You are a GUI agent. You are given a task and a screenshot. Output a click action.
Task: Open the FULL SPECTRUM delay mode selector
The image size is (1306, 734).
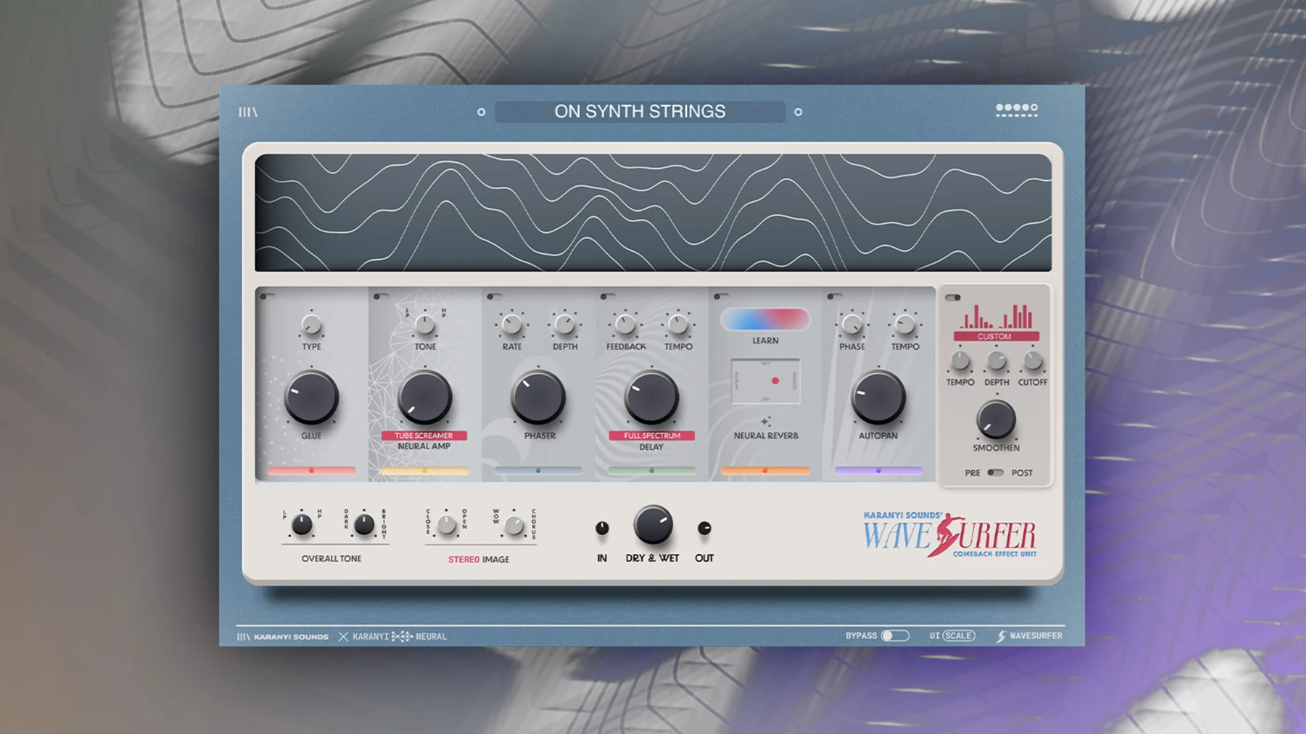click(x=652, y=436)
